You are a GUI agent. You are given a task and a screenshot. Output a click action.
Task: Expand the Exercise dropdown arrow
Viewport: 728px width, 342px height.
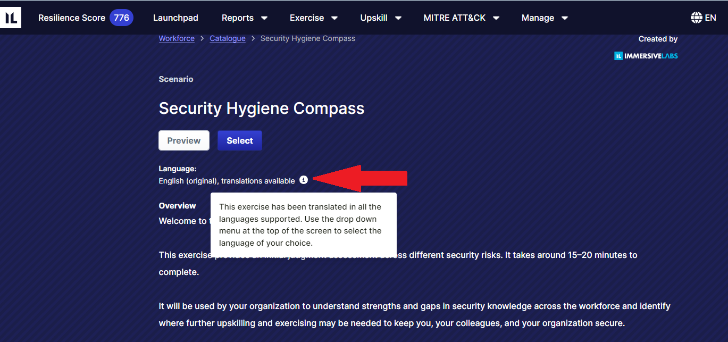coord(334,18)
